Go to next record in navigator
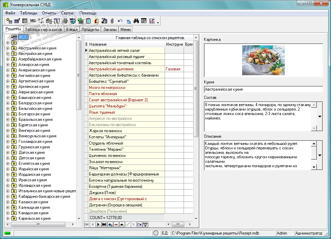The height and width of the screenshot is (239, 331). pyautogui.click(x=98, y=225)
